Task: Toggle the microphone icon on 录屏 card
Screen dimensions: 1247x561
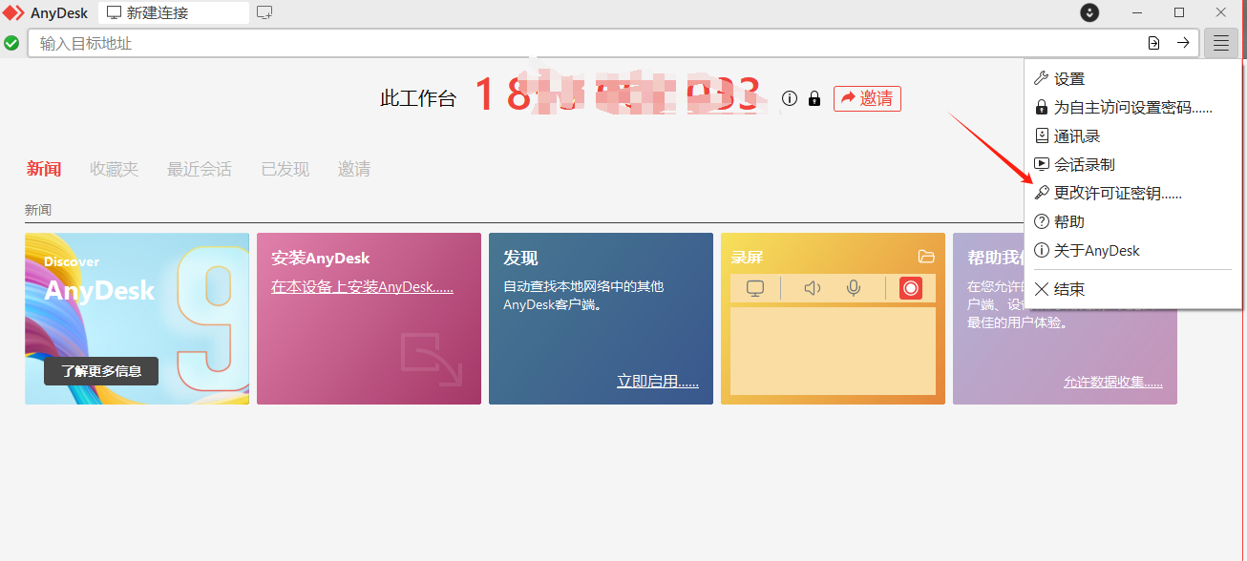Action: [x=854, y=288]
